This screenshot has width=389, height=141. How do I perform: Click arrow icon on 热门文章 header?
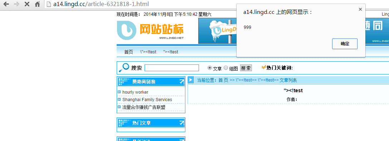click(x=182, y=123)
